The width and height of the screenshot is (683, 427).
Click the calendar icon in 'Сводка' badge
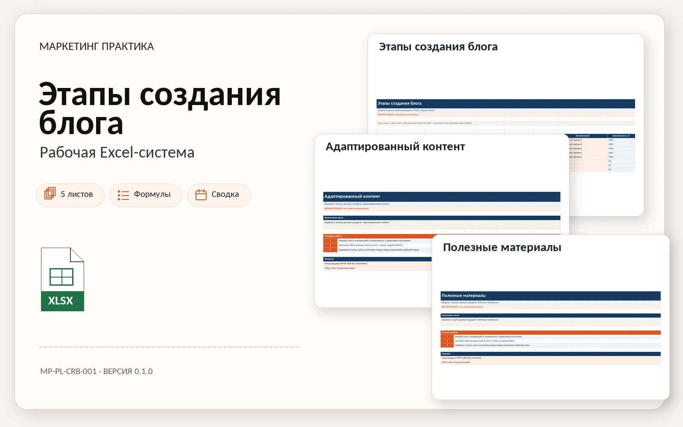pyautogui.click(x=201, y=195)
